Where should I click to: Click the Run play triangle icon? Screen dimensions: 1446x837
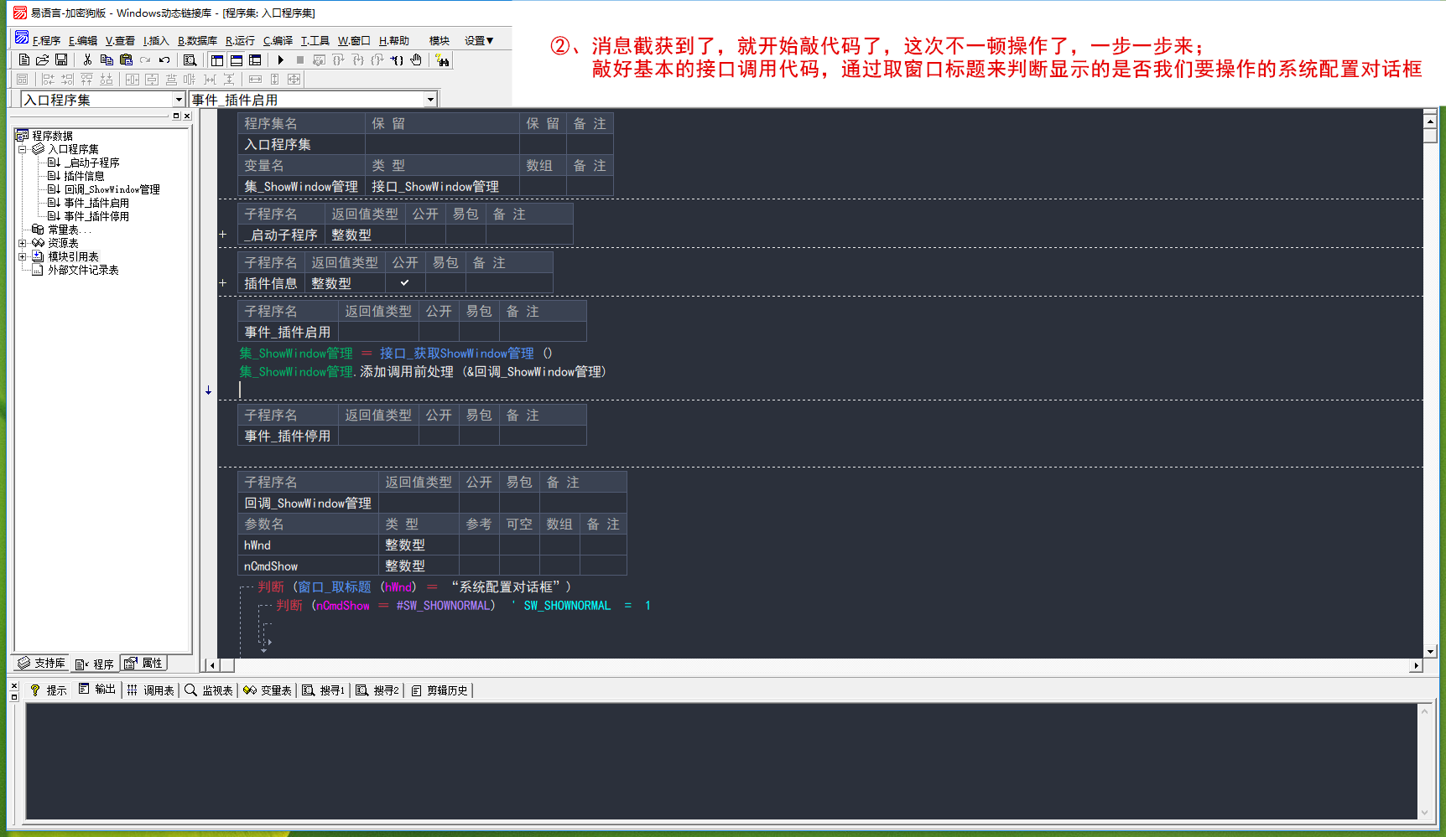281,60
